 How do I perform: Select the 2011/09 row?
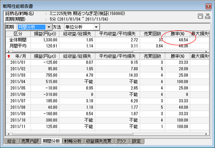[107, 114]
